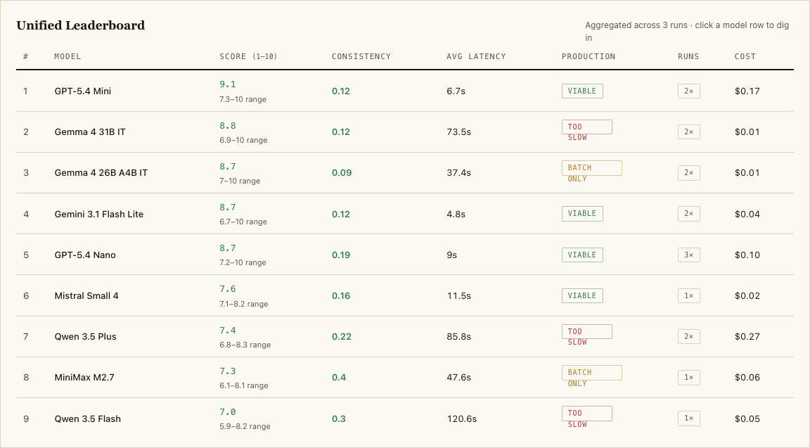Click the 0.22 consistency value
810x448 pixels.
(342, 336)
